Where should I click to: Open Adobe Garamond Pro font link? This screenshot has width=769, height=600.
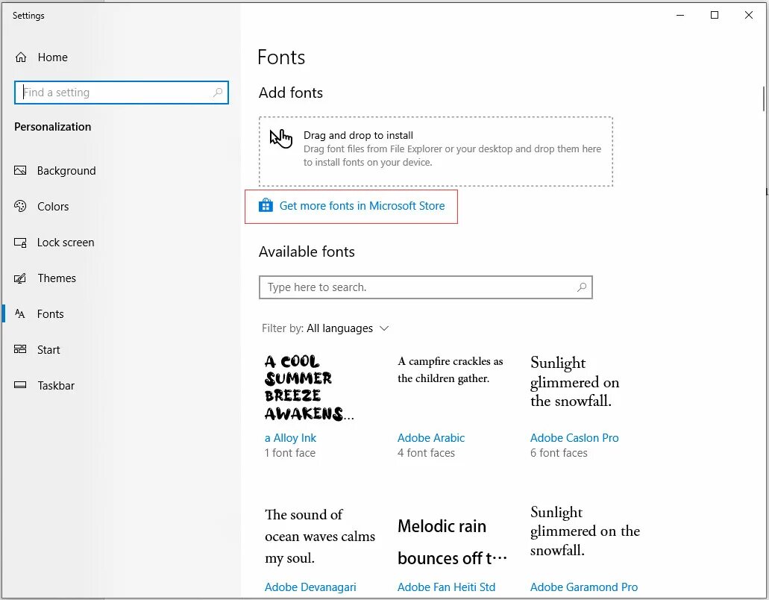(x=583, y=587)
